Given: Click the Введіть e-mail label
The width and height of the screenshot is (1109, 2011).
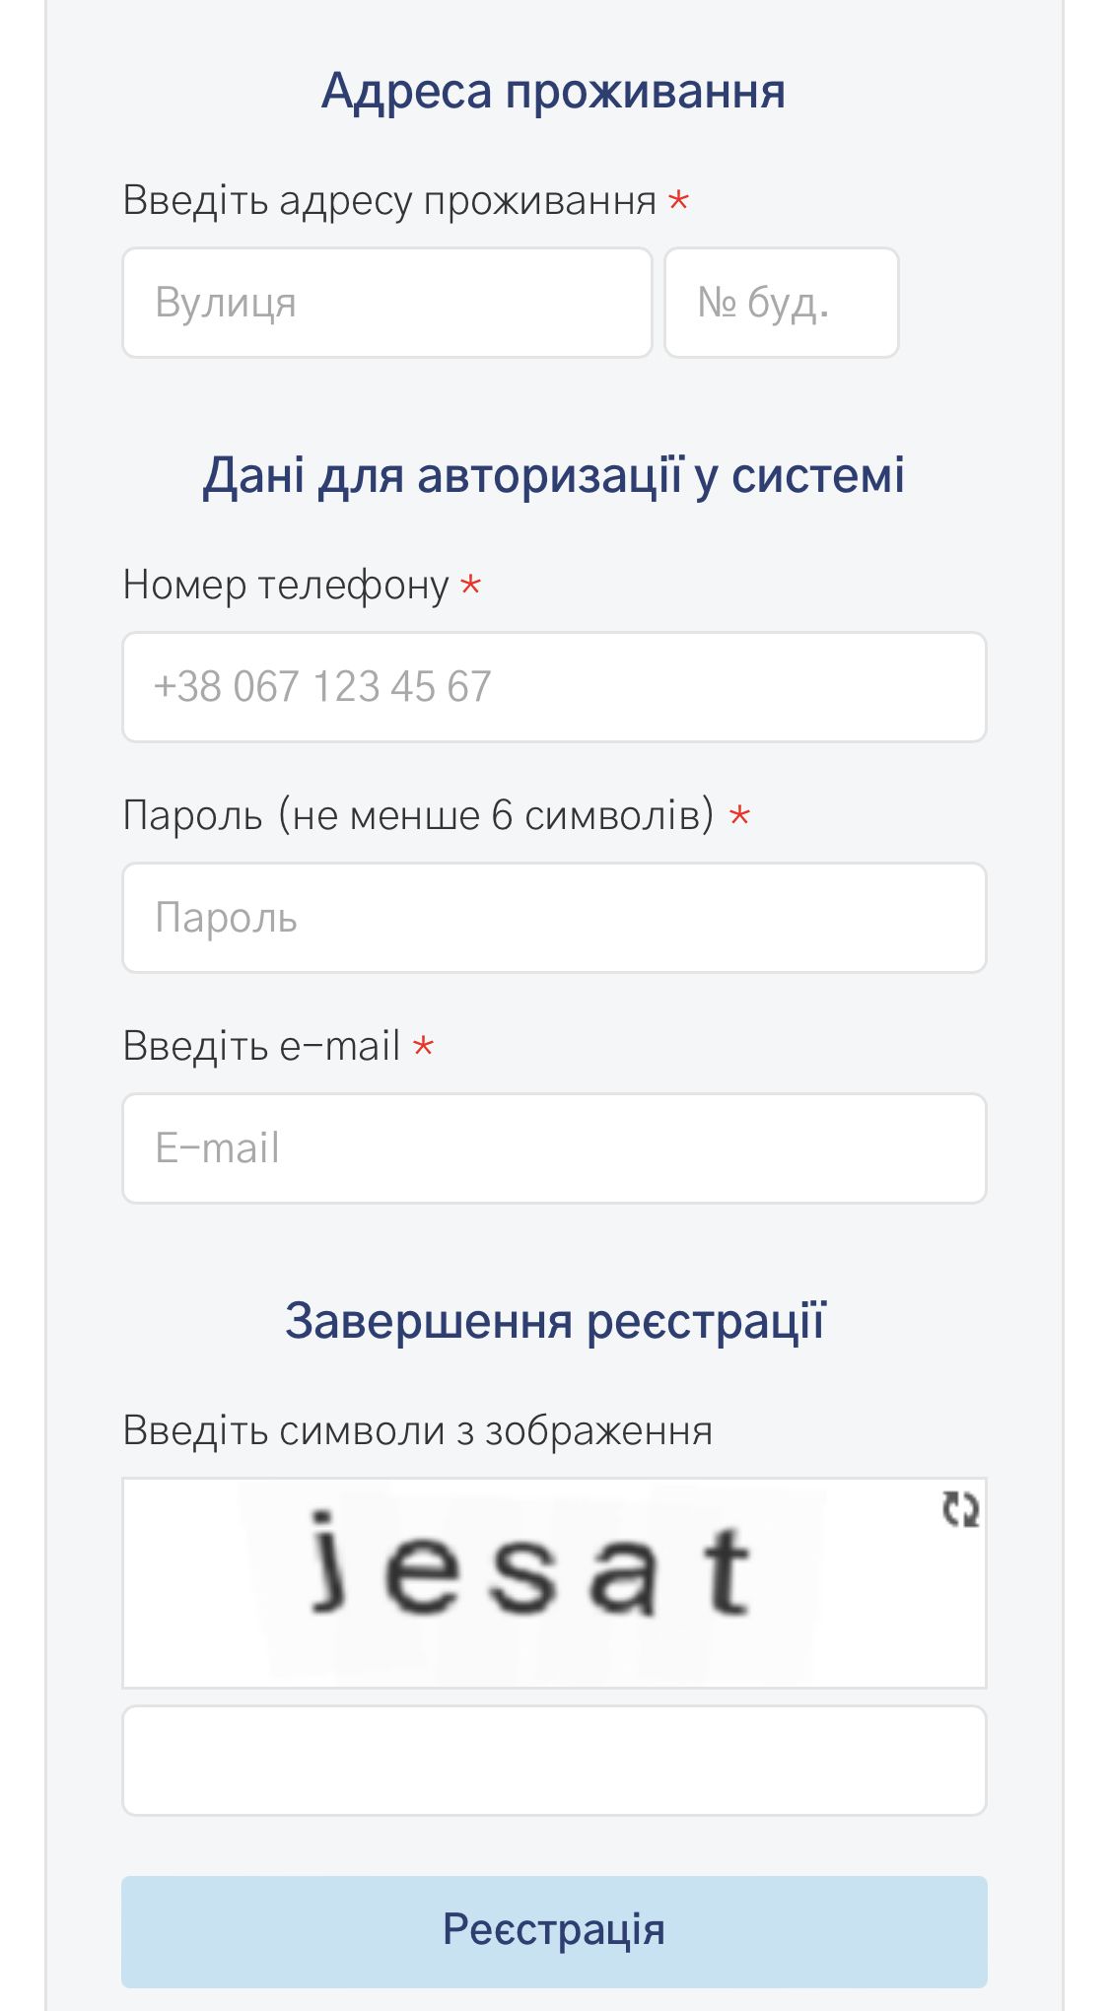Looking at the screenshot, I should tap(261, 1047).
